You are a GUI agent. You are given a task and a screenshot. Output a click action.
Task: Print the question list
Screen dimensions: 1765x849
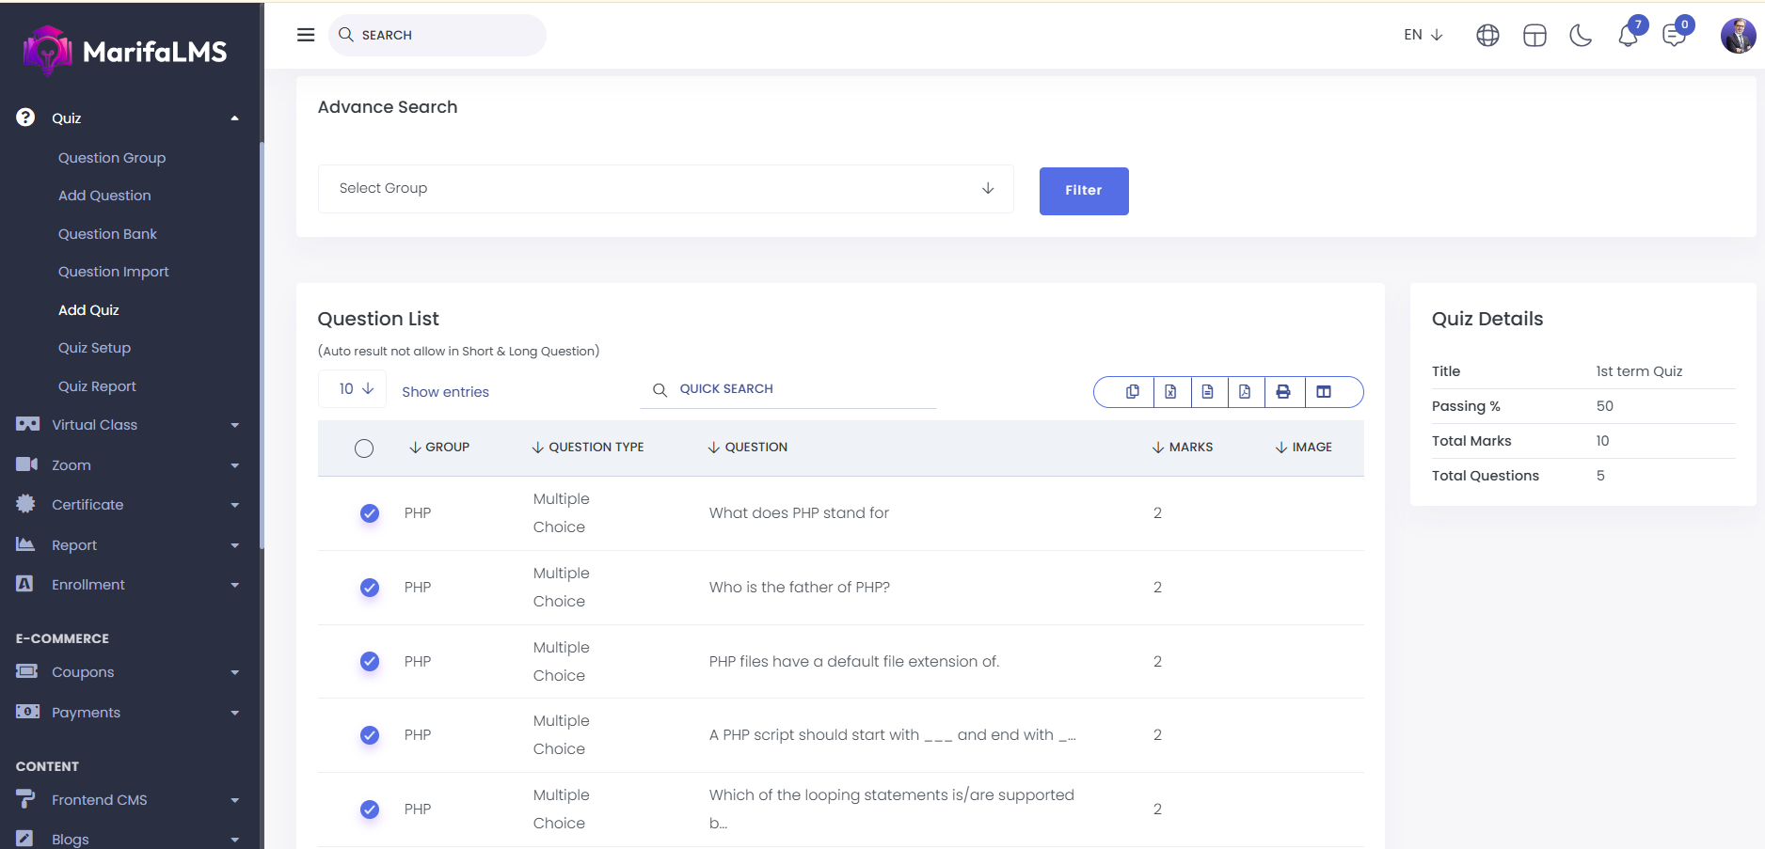(x=1283, y=392)
